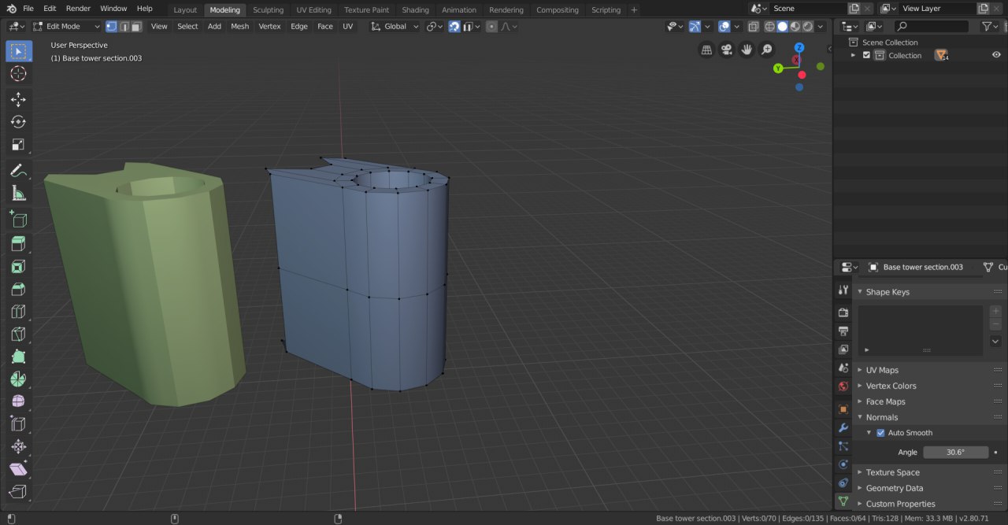Open the Object Data mesh tab
Screen dimensions: 1008x525
coord(843,501)
